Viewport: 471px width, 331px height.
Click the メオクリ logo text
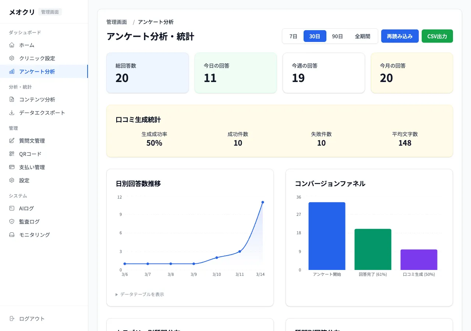pyautogui.click(x=22, y=12)
